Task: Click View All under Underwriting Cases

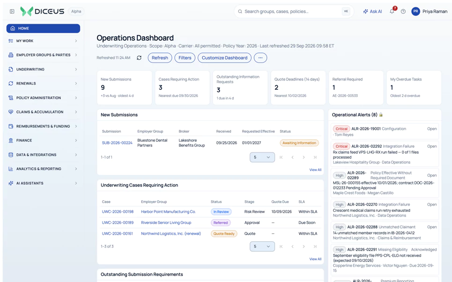Action: [315, 259]
